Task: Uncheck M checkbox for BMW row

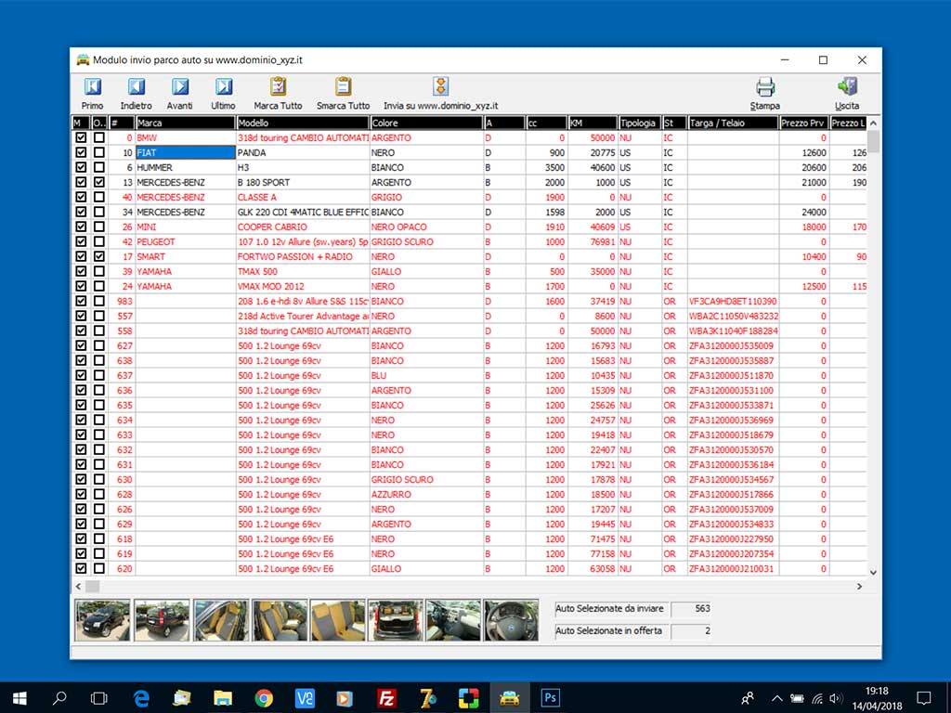Action: pyautogui.click(x=81, y=137)
